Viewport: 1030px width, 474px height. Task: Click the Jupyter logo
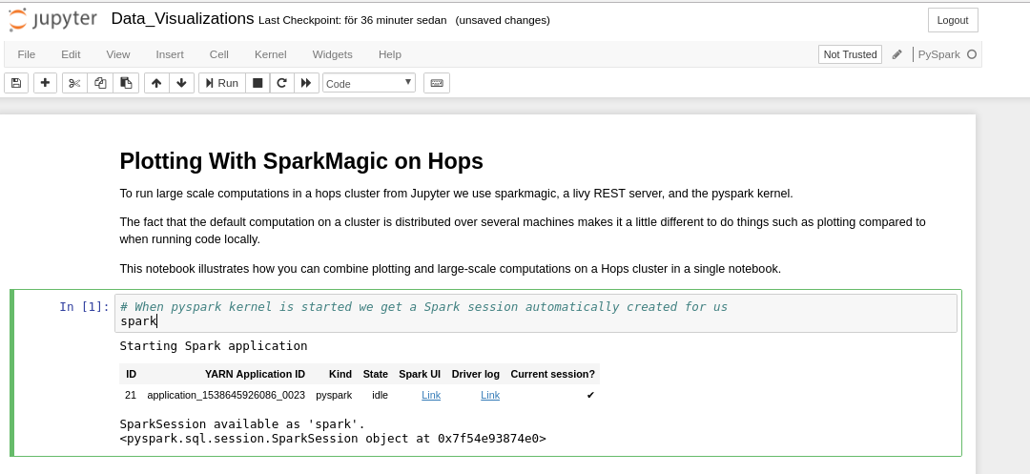click(52, 20)
